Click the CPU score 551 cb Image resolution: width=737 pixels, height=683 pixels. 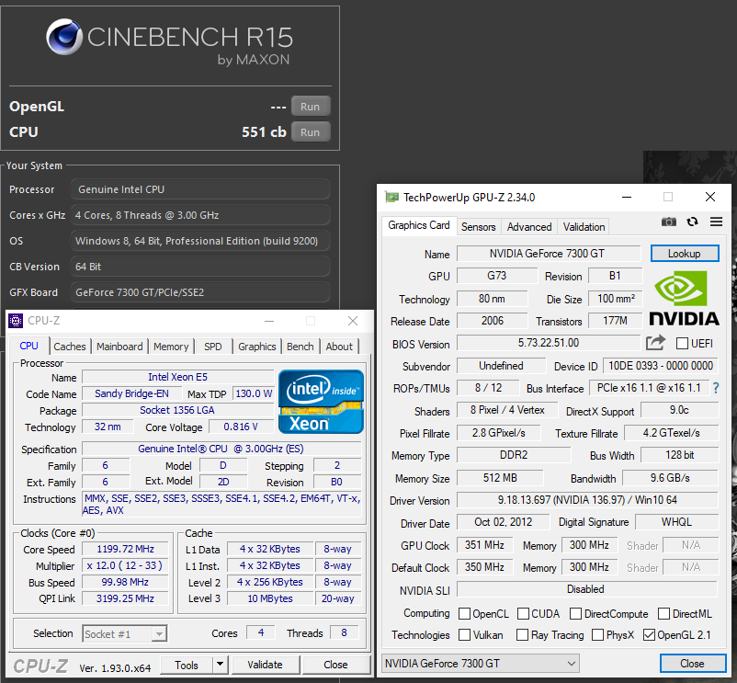click(264, 132)
